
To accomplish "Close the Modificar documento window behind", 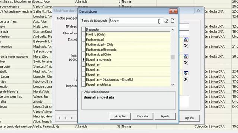I will [199, 10].
